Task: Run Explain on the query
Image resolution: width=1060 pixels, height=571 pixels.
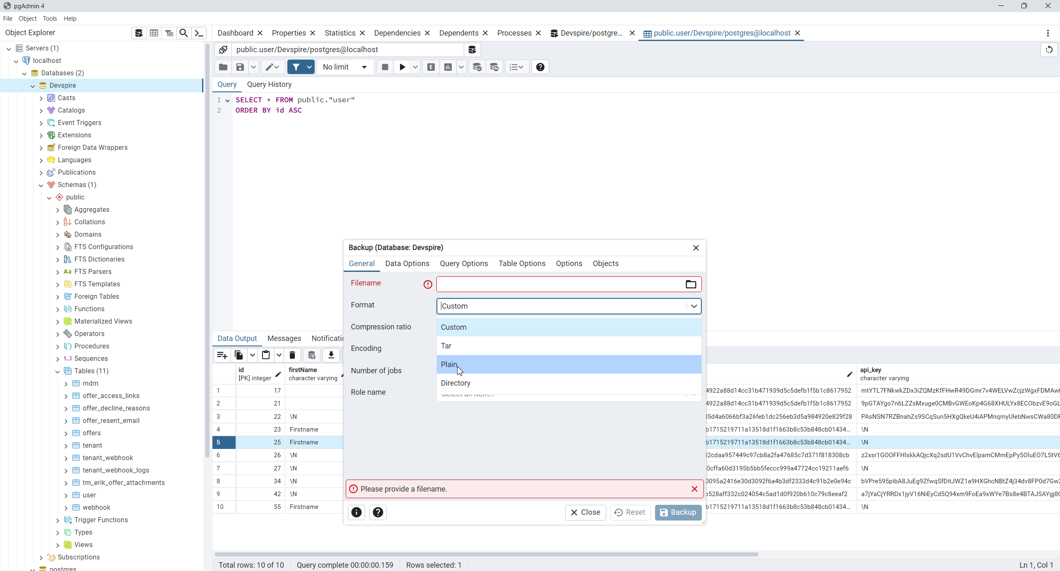Action: point(430,67)
